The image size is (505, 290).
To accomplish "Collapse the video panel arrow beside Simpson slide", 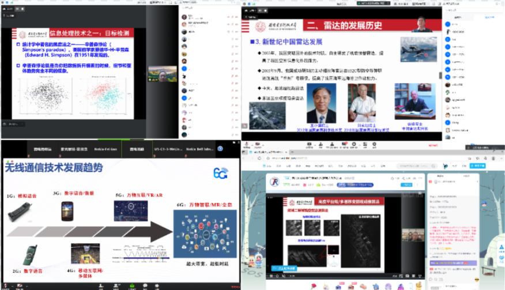I will tap(145, 74).
